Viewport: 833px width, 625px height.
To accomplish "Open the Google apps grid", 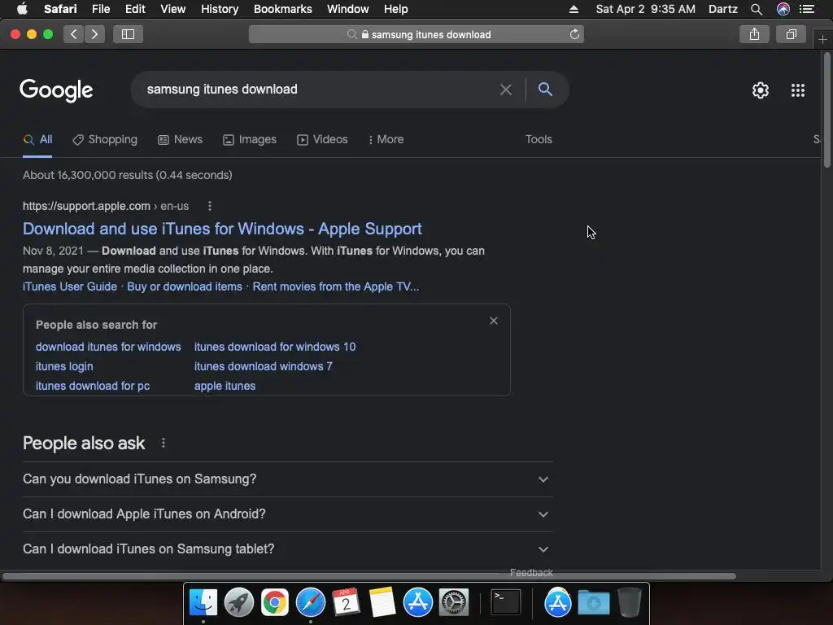I will click(798, 90).
